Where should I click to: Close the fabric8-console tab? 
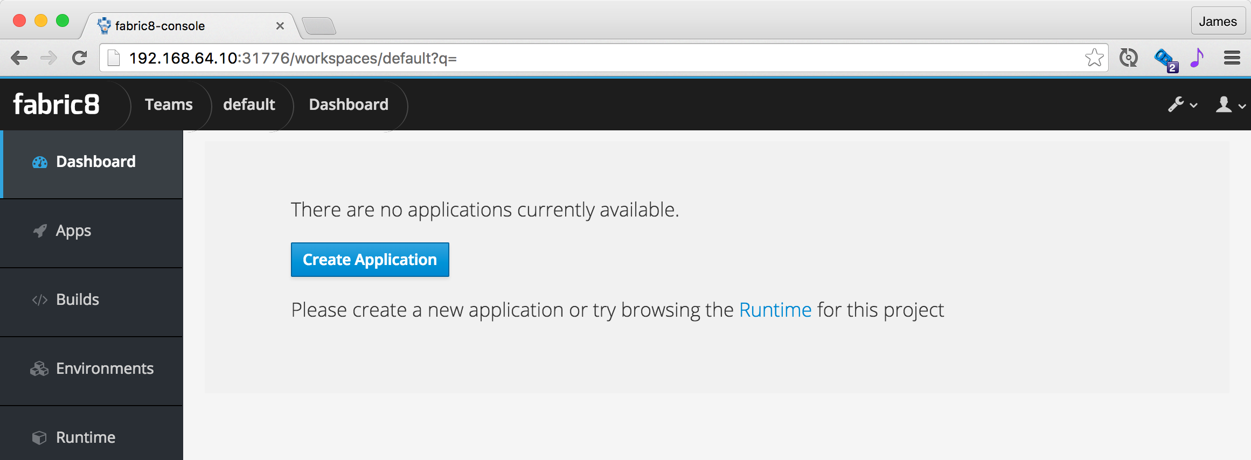[x=280, y=26]
